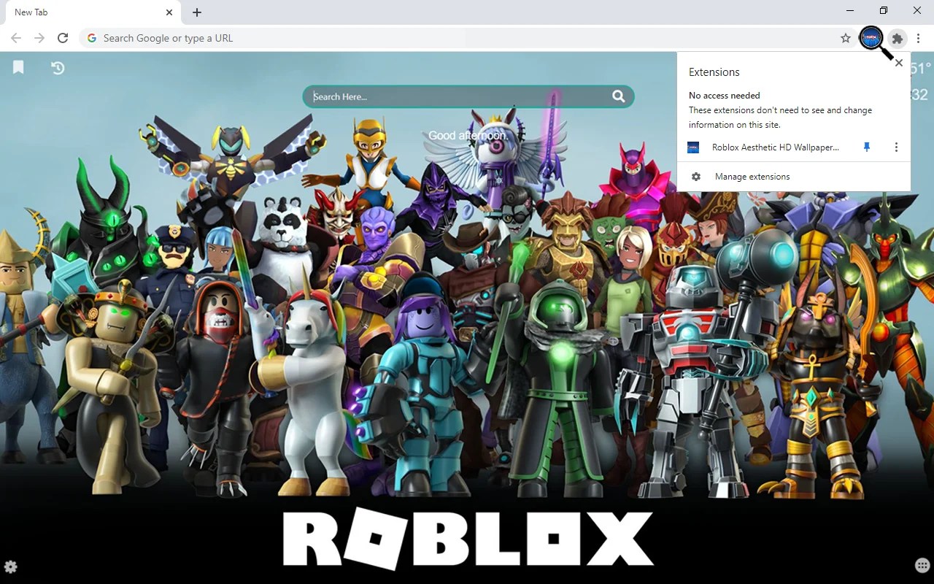Image resolution: width=934 pixels, height=584 pixels.
Task: Open a new browser tab
Action: point(197,12)
